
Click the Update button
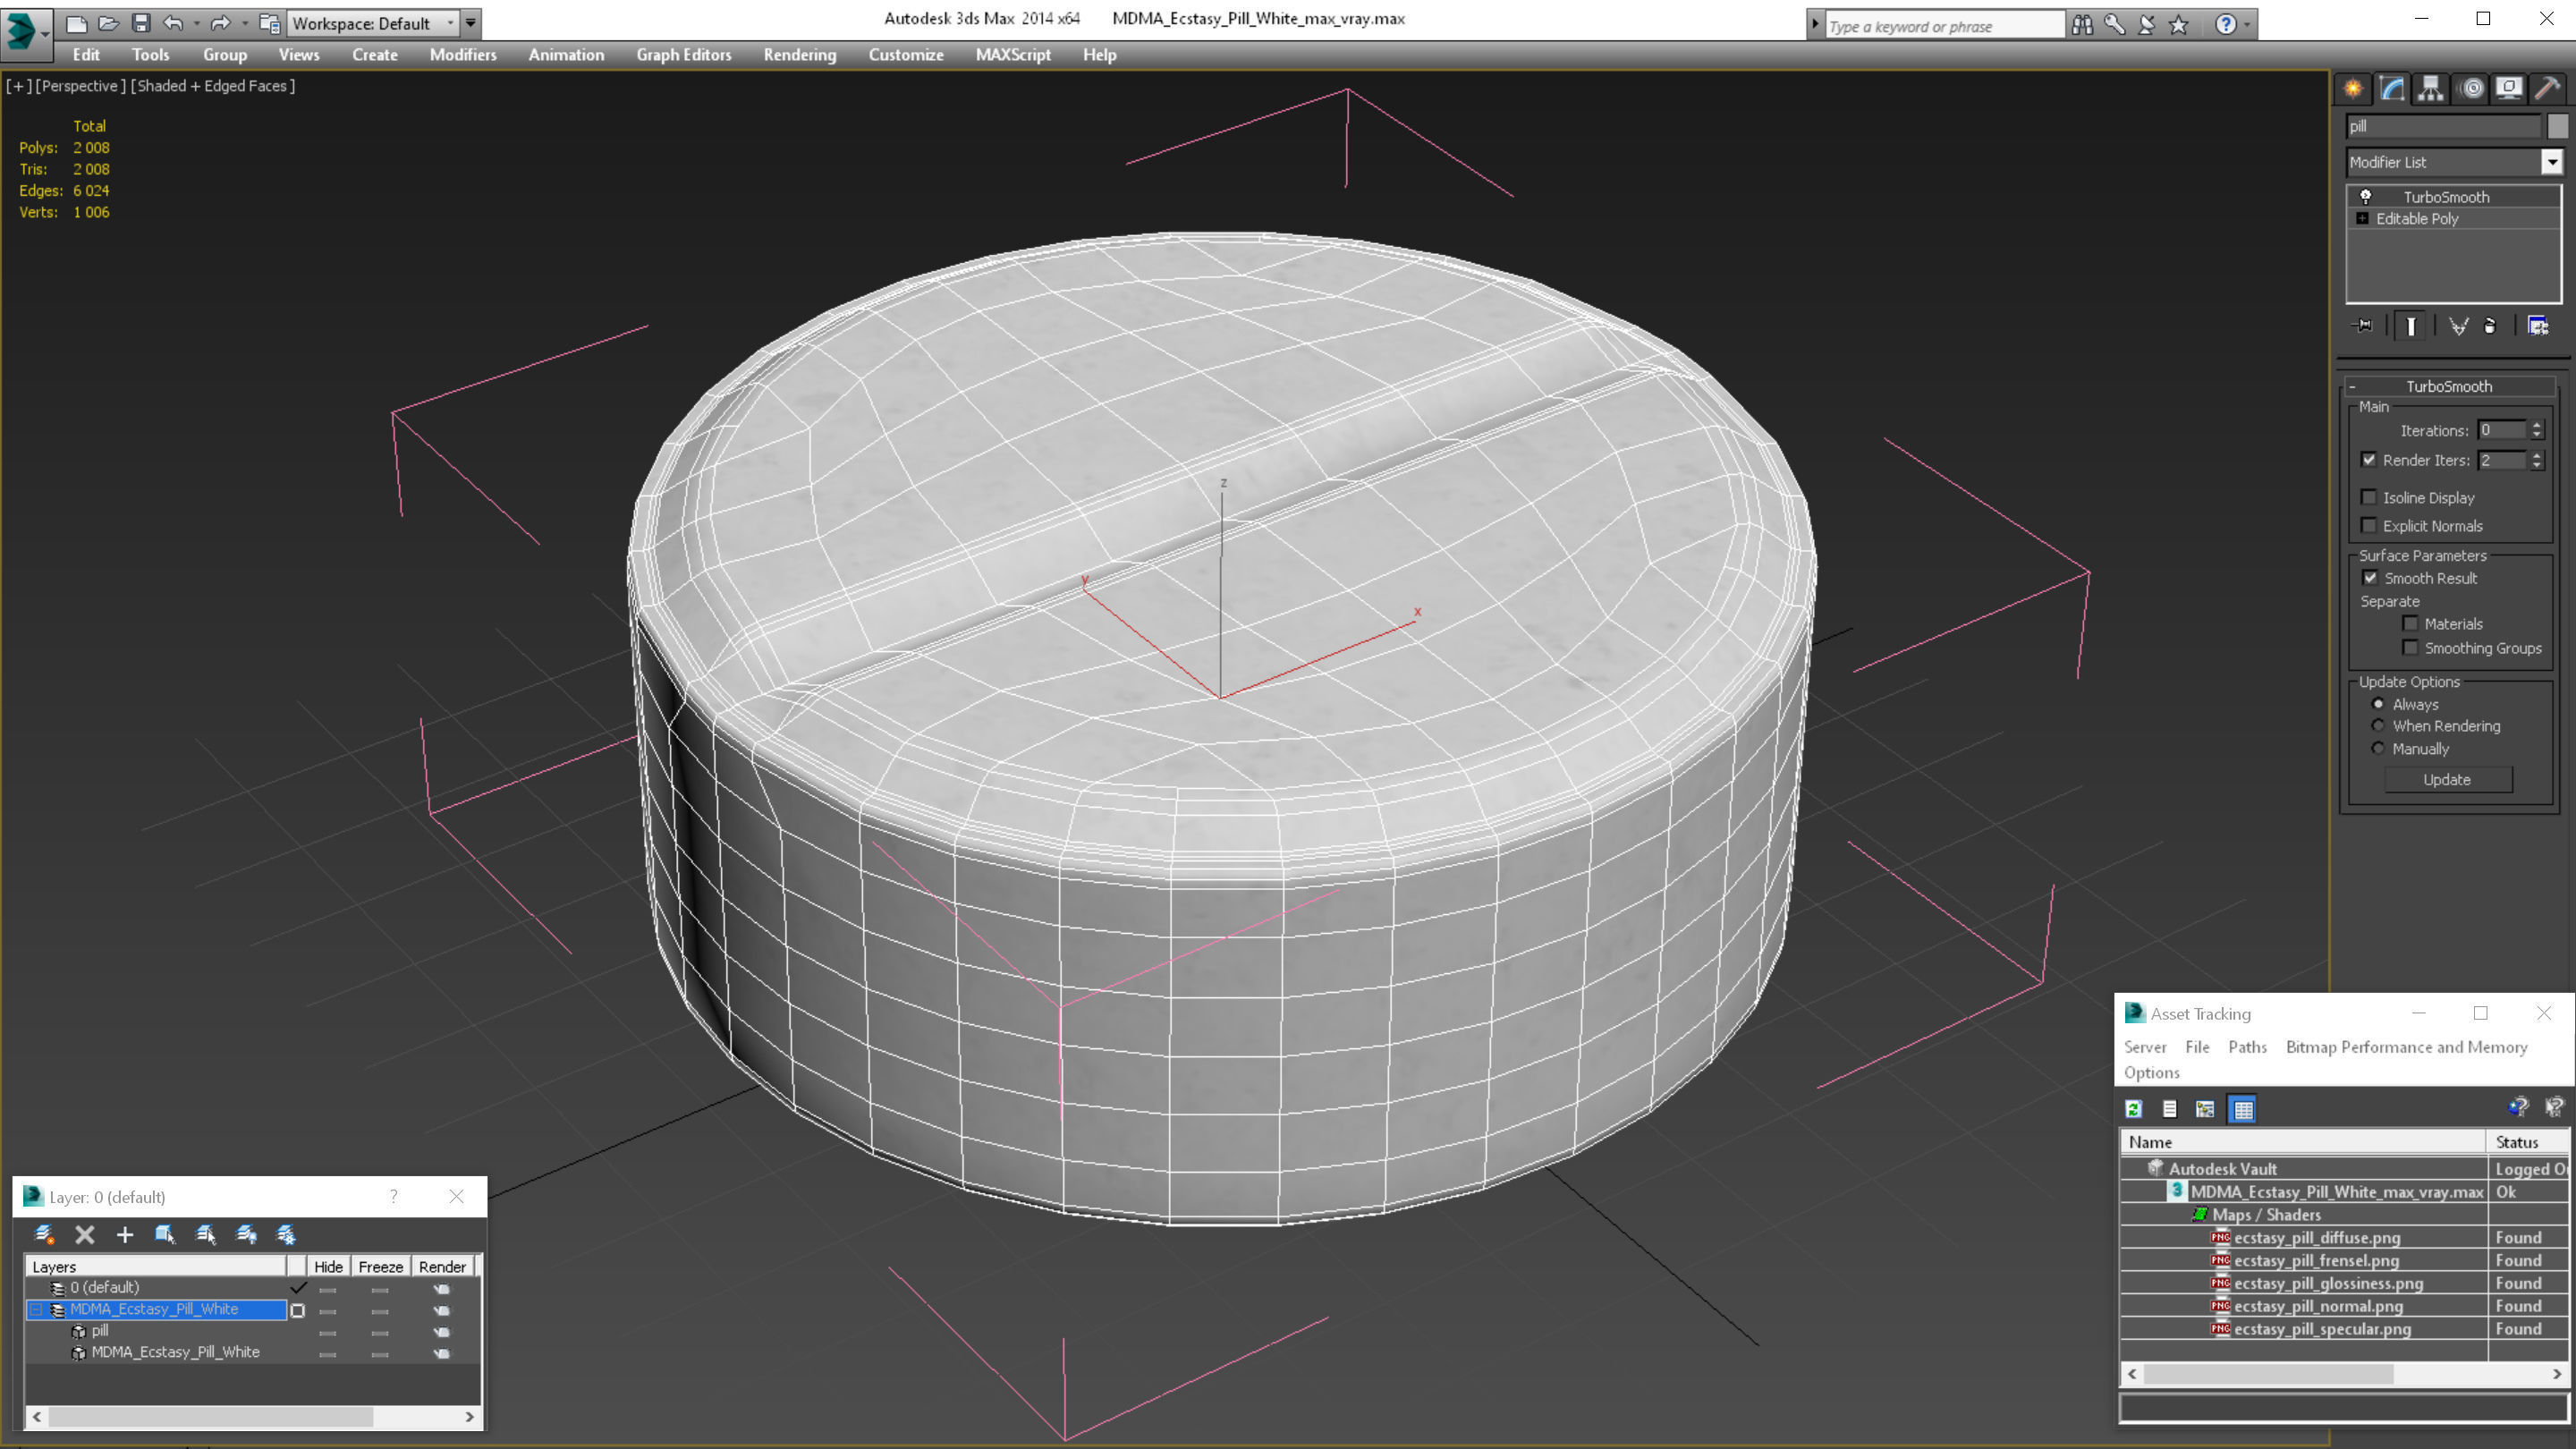(x=2447, y=780)
